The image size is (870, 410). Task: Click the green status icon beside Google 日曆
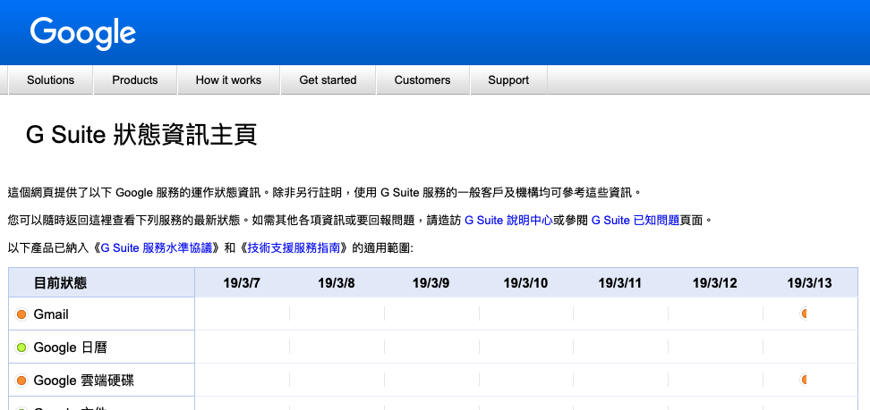21,348
